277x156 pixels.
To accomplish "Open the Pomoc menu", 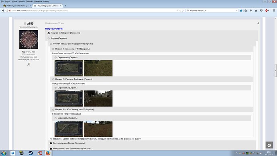I will 46,2.
